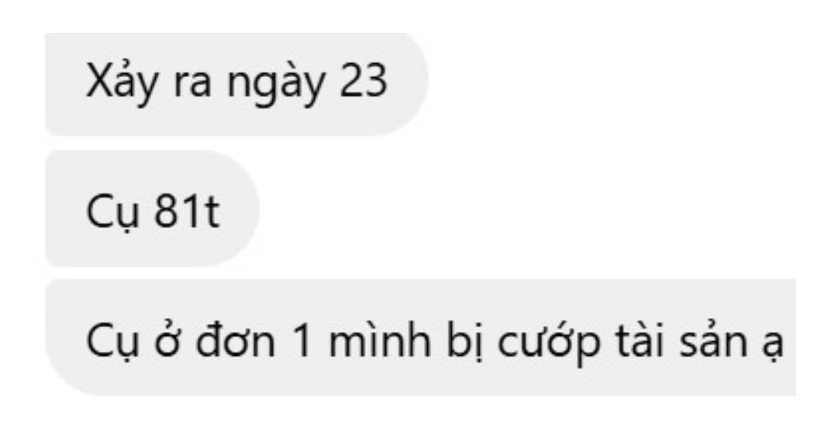Select the word 'đơn'
This screenshot has width=828, height=428.
[x=235, y=341]
